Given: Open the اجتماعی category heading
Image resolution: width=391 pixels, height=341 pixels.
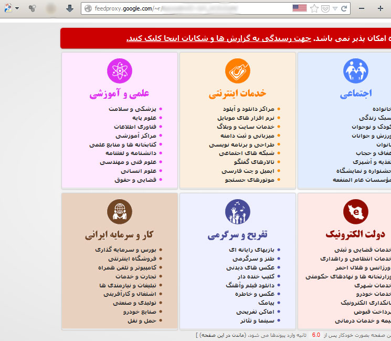Looking at the screenshot, I should coord(356,94).
